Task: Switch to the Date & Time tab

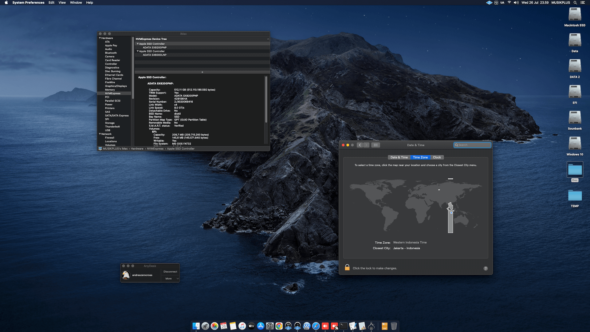Action: coord(399,157)
